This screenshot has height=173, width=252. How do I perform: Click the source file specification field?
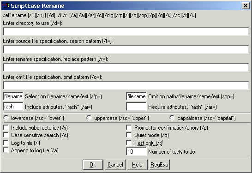click(126, 49)
